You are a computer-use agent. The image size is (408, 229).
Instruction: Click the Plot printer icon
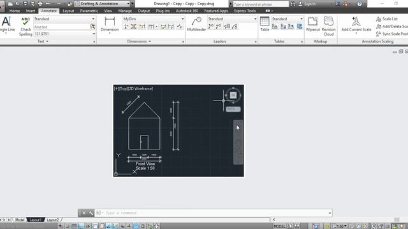click(40, 4)
